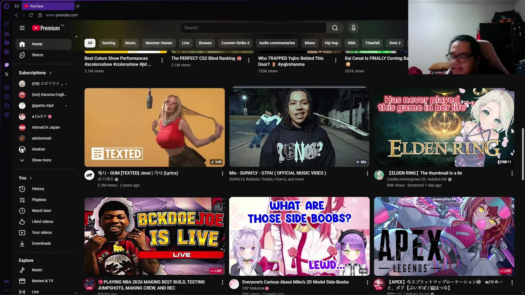Screen dimensions: 525x295
Task: Start voice search with microphone icon
Action: point(354,28)
